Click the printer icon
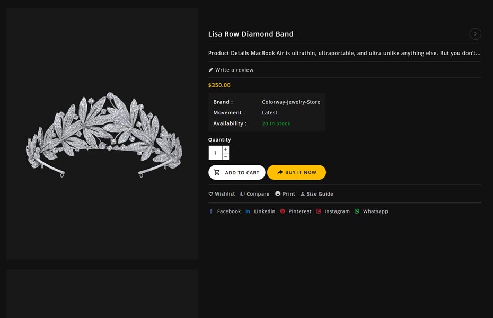Image resolution: width=493 pixels, height=318 pixels. 278,194
